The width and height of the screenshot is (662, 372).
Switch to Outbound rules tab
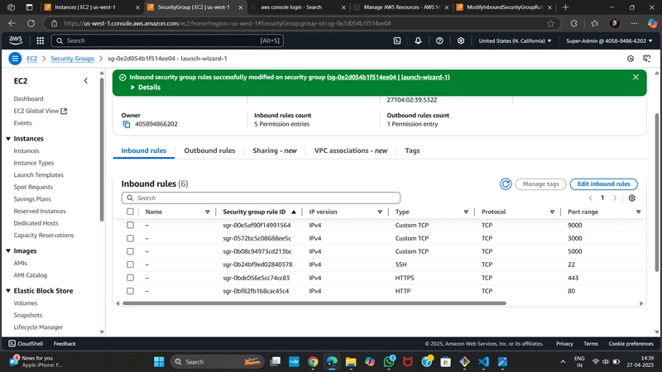click(x=209, y=150)
